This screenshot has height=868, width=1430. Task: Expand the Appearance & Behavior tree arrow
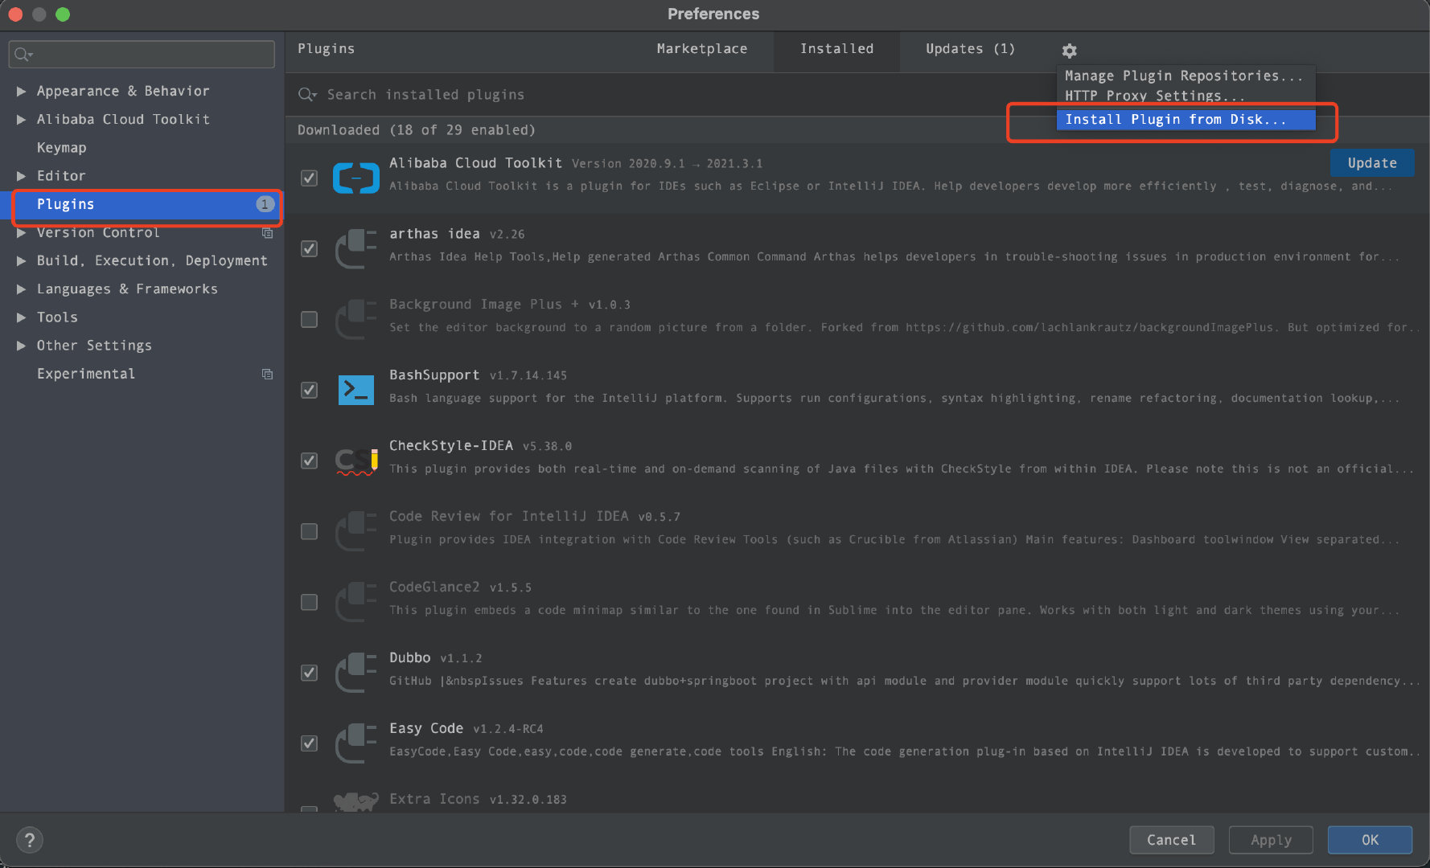pos(21,91)
